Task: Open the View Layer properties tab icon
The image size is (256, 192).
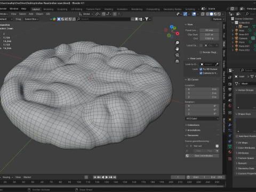Action: click(x=230, y=95)
